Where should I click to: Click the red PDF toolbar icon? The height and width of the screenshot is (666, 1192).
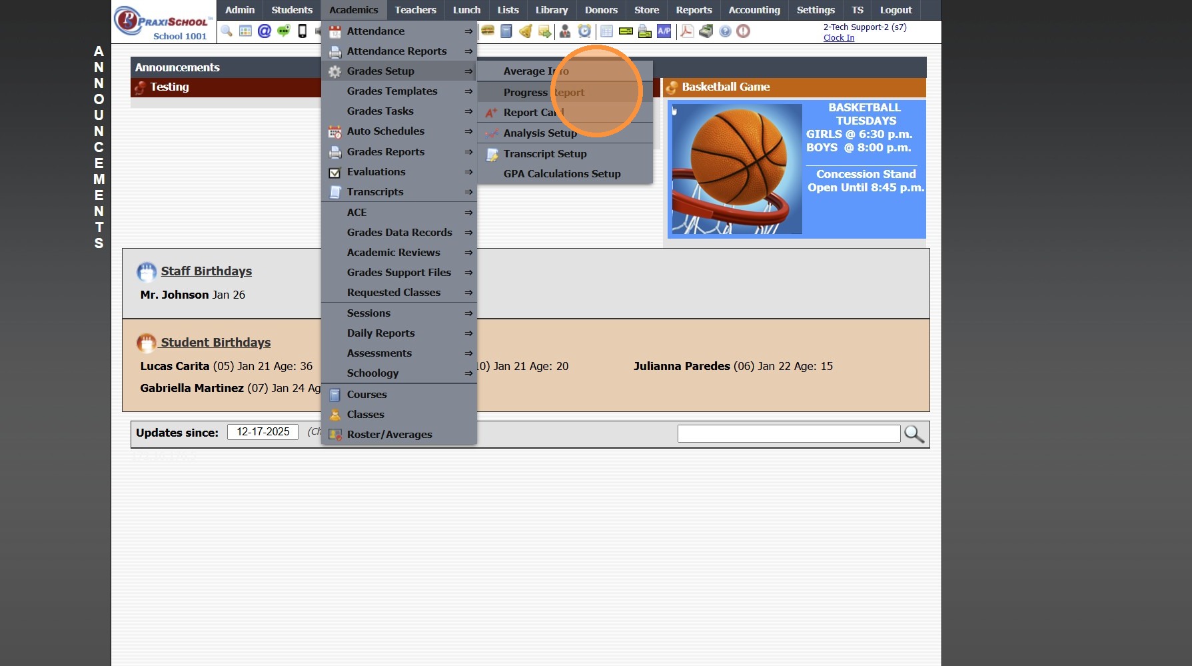687,31
